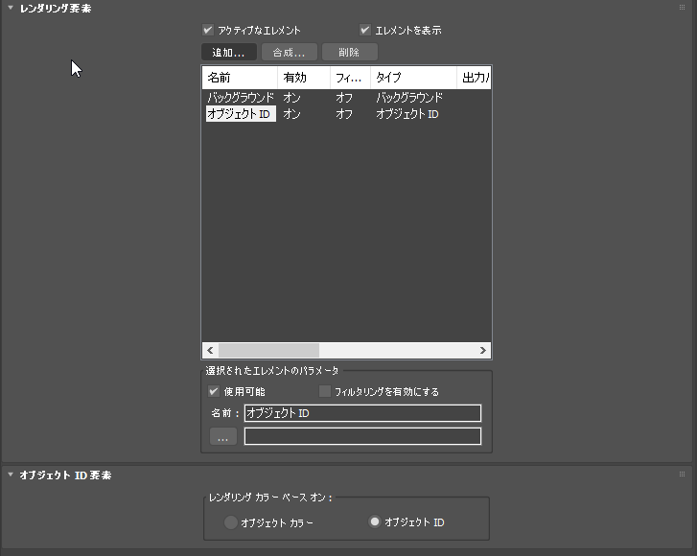Image resolution: width=697 pixels, height=556 pixels.
Task: Select オブジェクト ID radio button
Action: pyautogui.click(x=375, y=521)
